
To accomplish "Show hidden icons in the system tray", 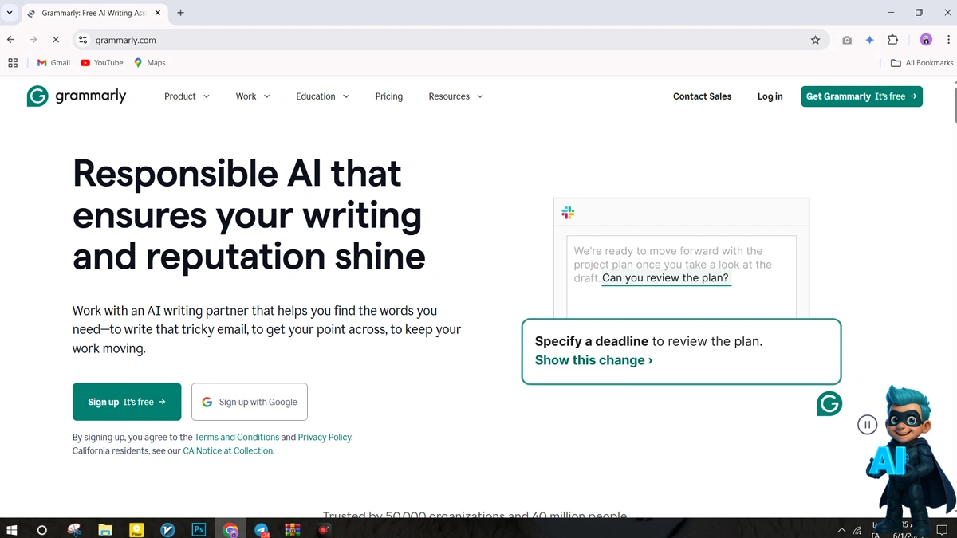I will click(841, 531).
